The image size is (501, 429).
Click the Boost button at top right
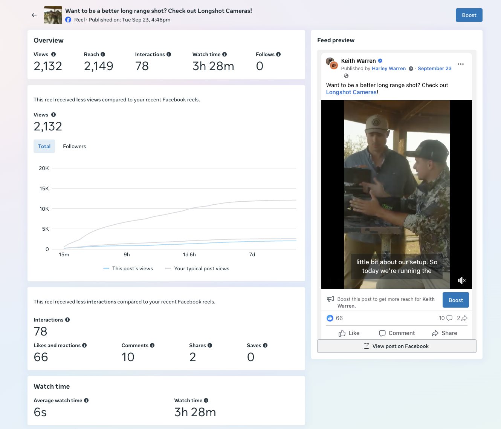[x=469, y=15]
